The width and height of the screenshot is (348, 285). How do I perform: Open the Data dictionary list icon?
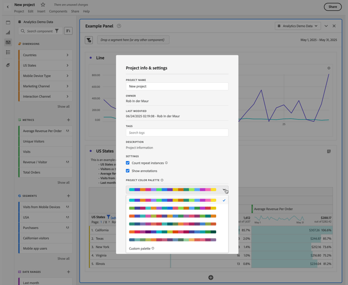tap(8, 52)
